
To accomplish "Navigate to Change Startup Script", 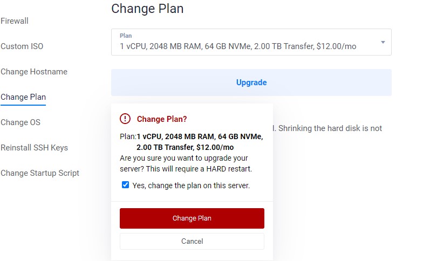I will point(40,173).
